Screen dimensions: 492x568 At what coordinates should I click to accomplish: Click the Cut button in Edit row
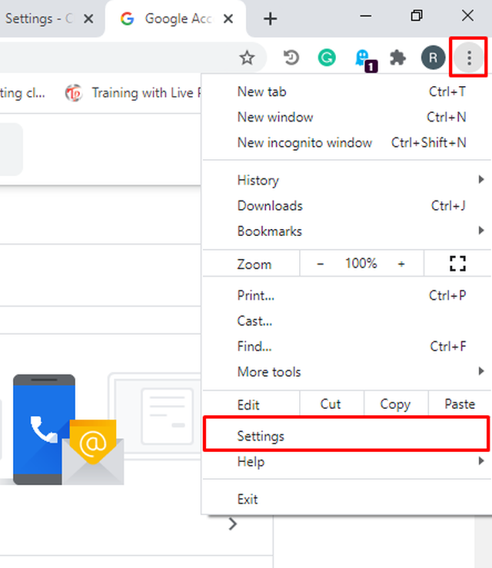pyautogui.click(x=331, y=404)
